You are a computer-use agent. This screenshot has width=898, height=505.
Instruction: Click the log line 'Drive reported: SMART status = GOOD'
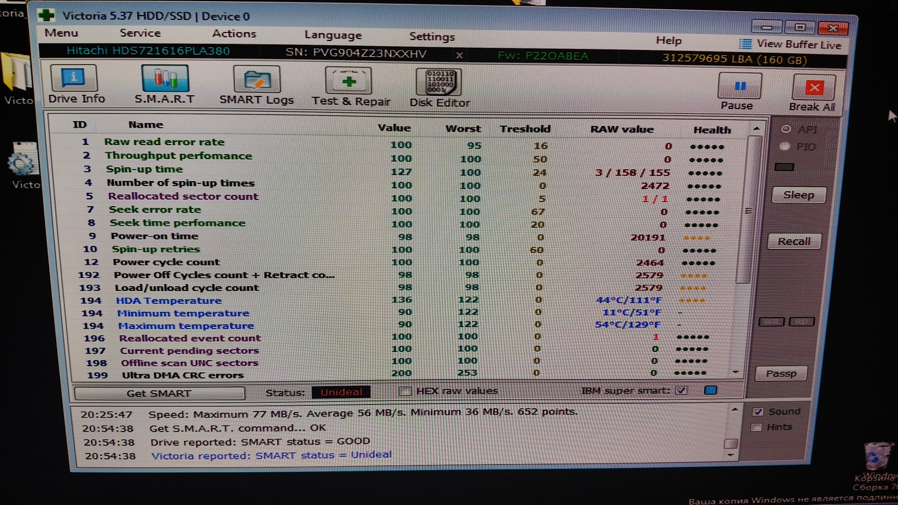[x=260, y=441]
